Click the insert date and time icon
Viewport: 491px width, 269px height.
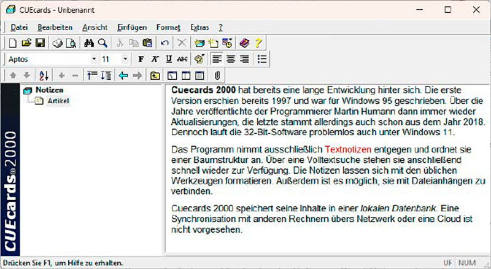click(x=227, y=43)
